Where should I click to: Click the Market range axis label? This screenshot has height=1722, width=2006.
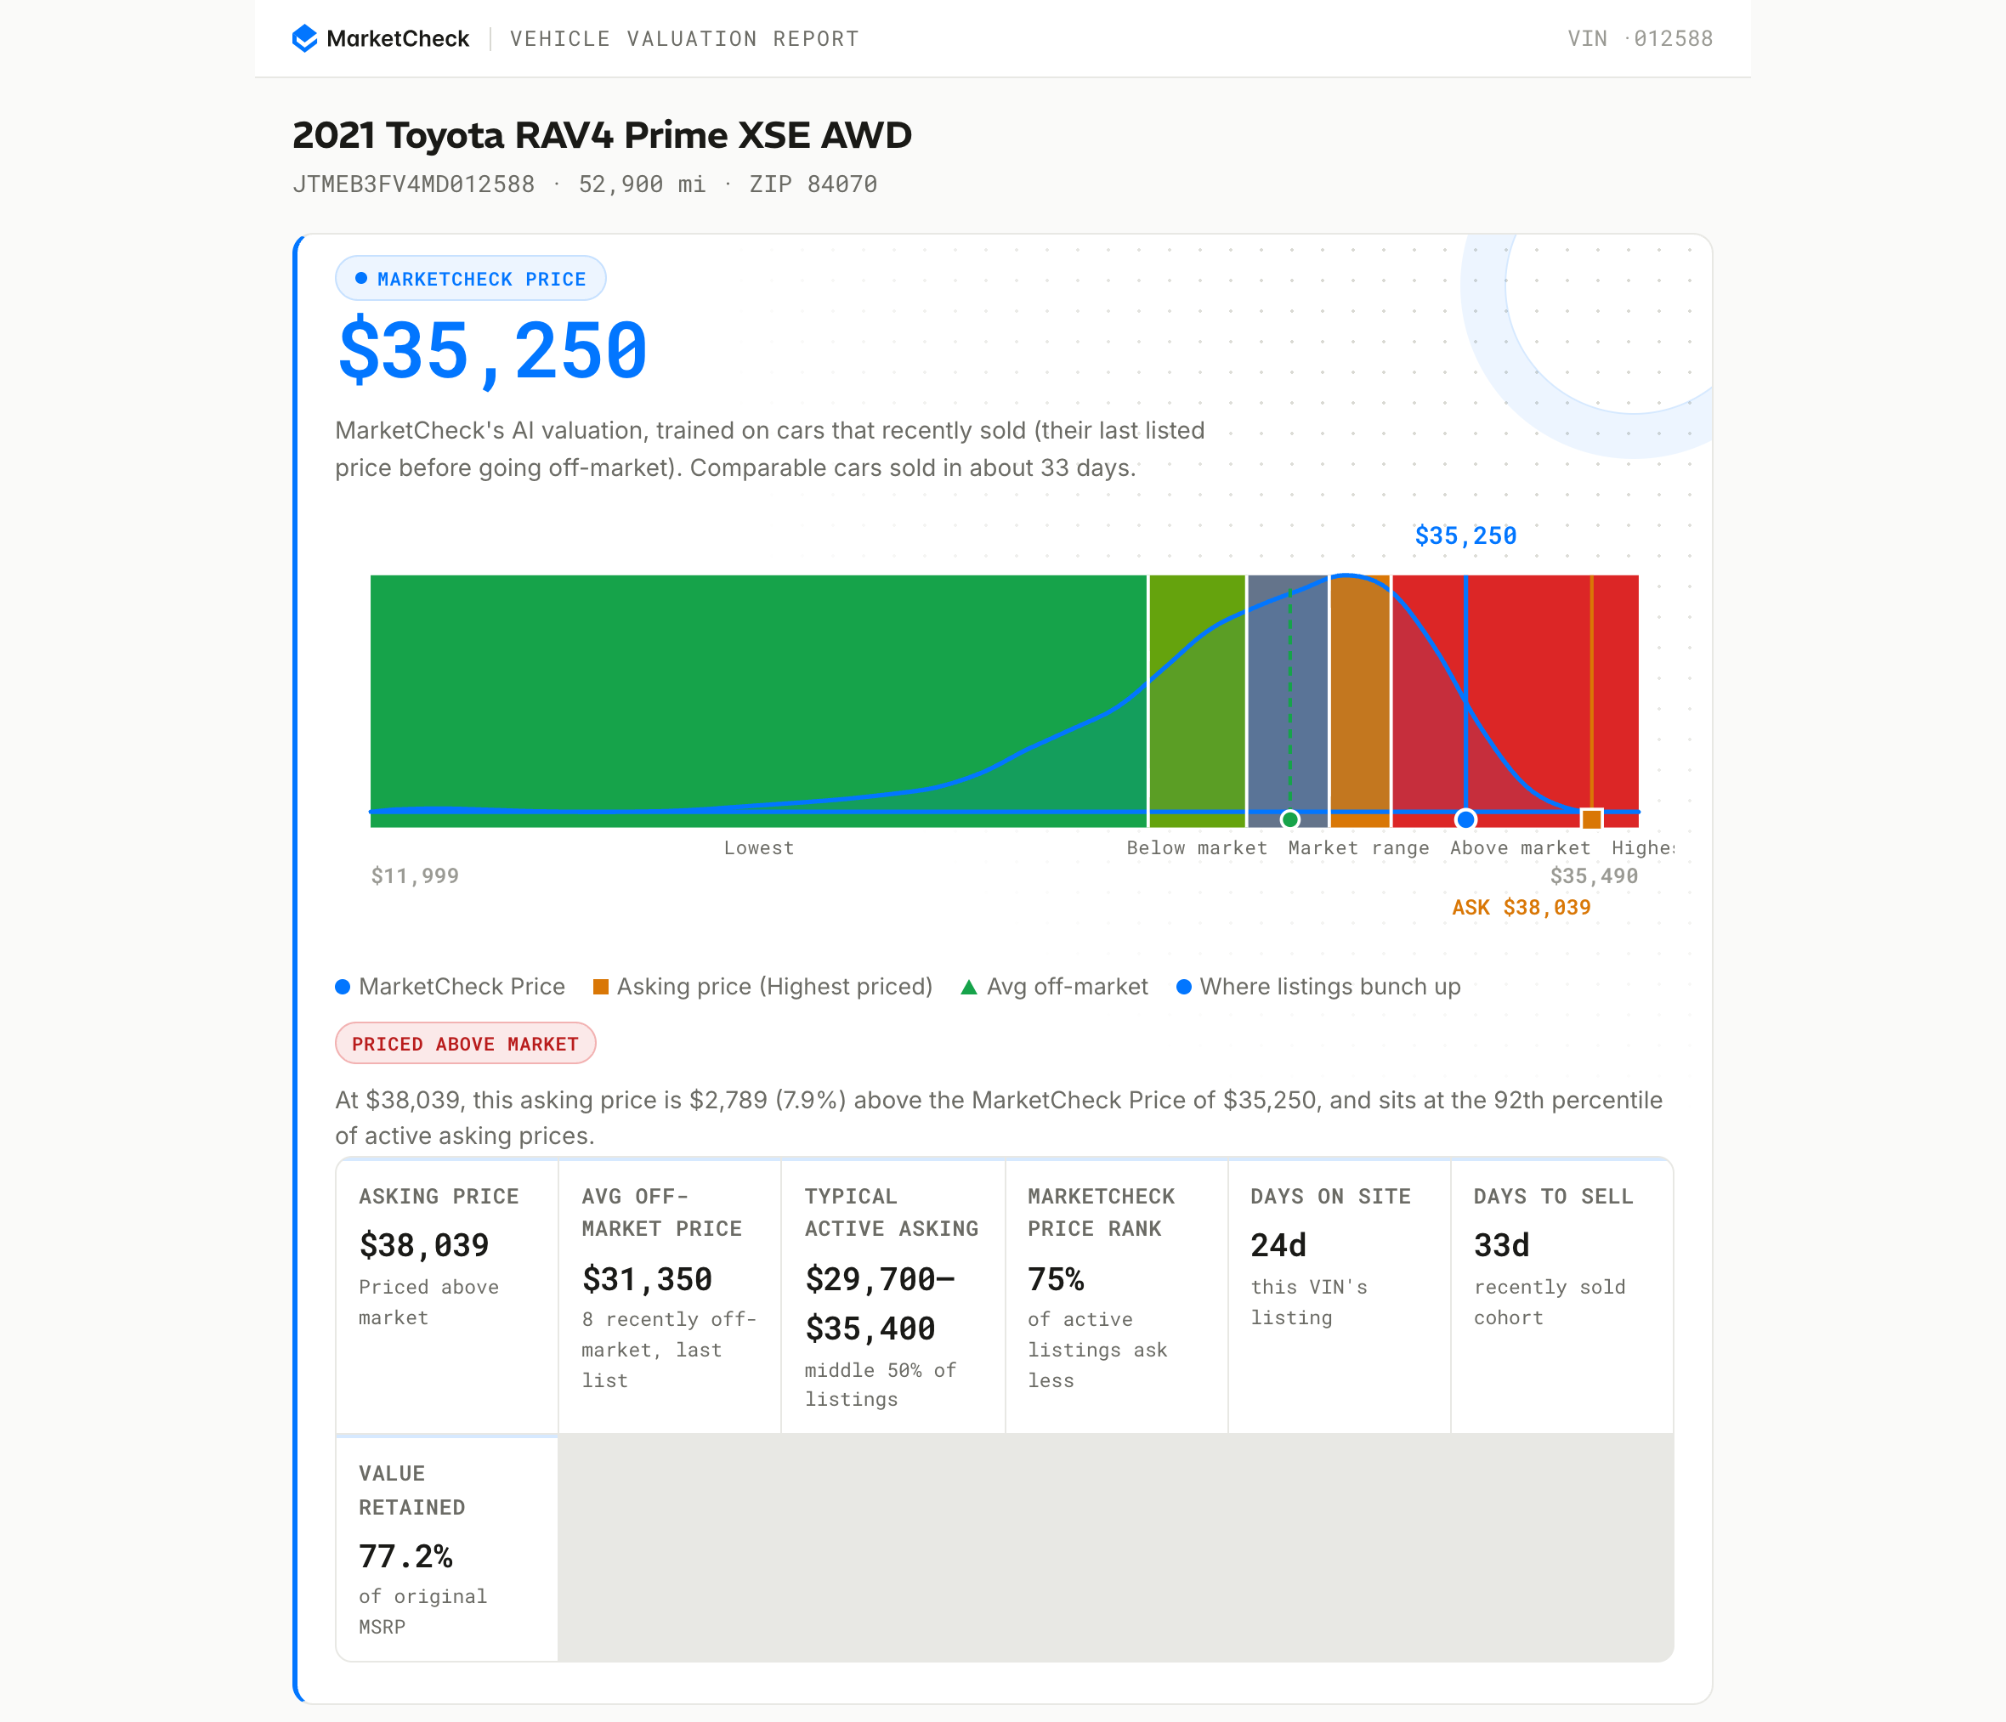click(x=1358, y=848)
